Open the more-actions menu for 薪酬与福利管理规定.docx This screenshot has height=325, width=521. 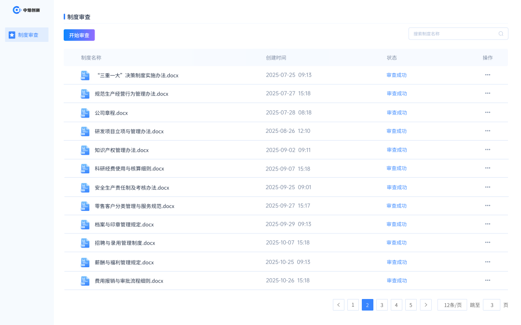487,262
